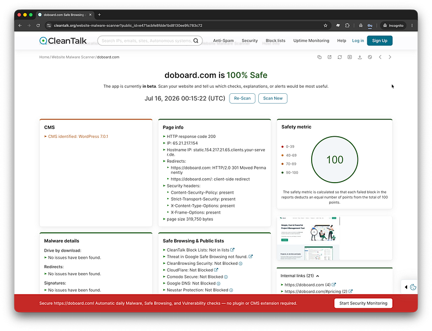Image resolution: width=432 pixels, height=331 pixels.
Task: Reload the page in browser
Action: point(38,25)
